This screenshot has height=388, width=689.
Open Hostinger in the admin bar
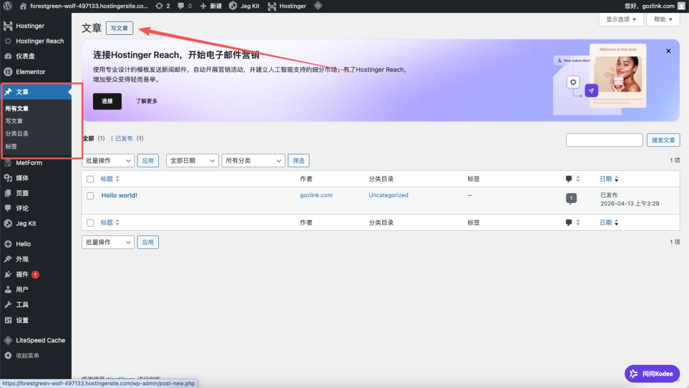click(x=287, y=6)
